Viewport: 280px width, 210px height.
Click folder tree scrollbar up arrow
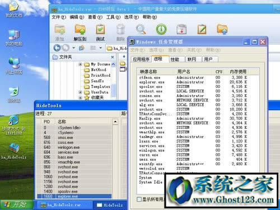coord(113,64)
